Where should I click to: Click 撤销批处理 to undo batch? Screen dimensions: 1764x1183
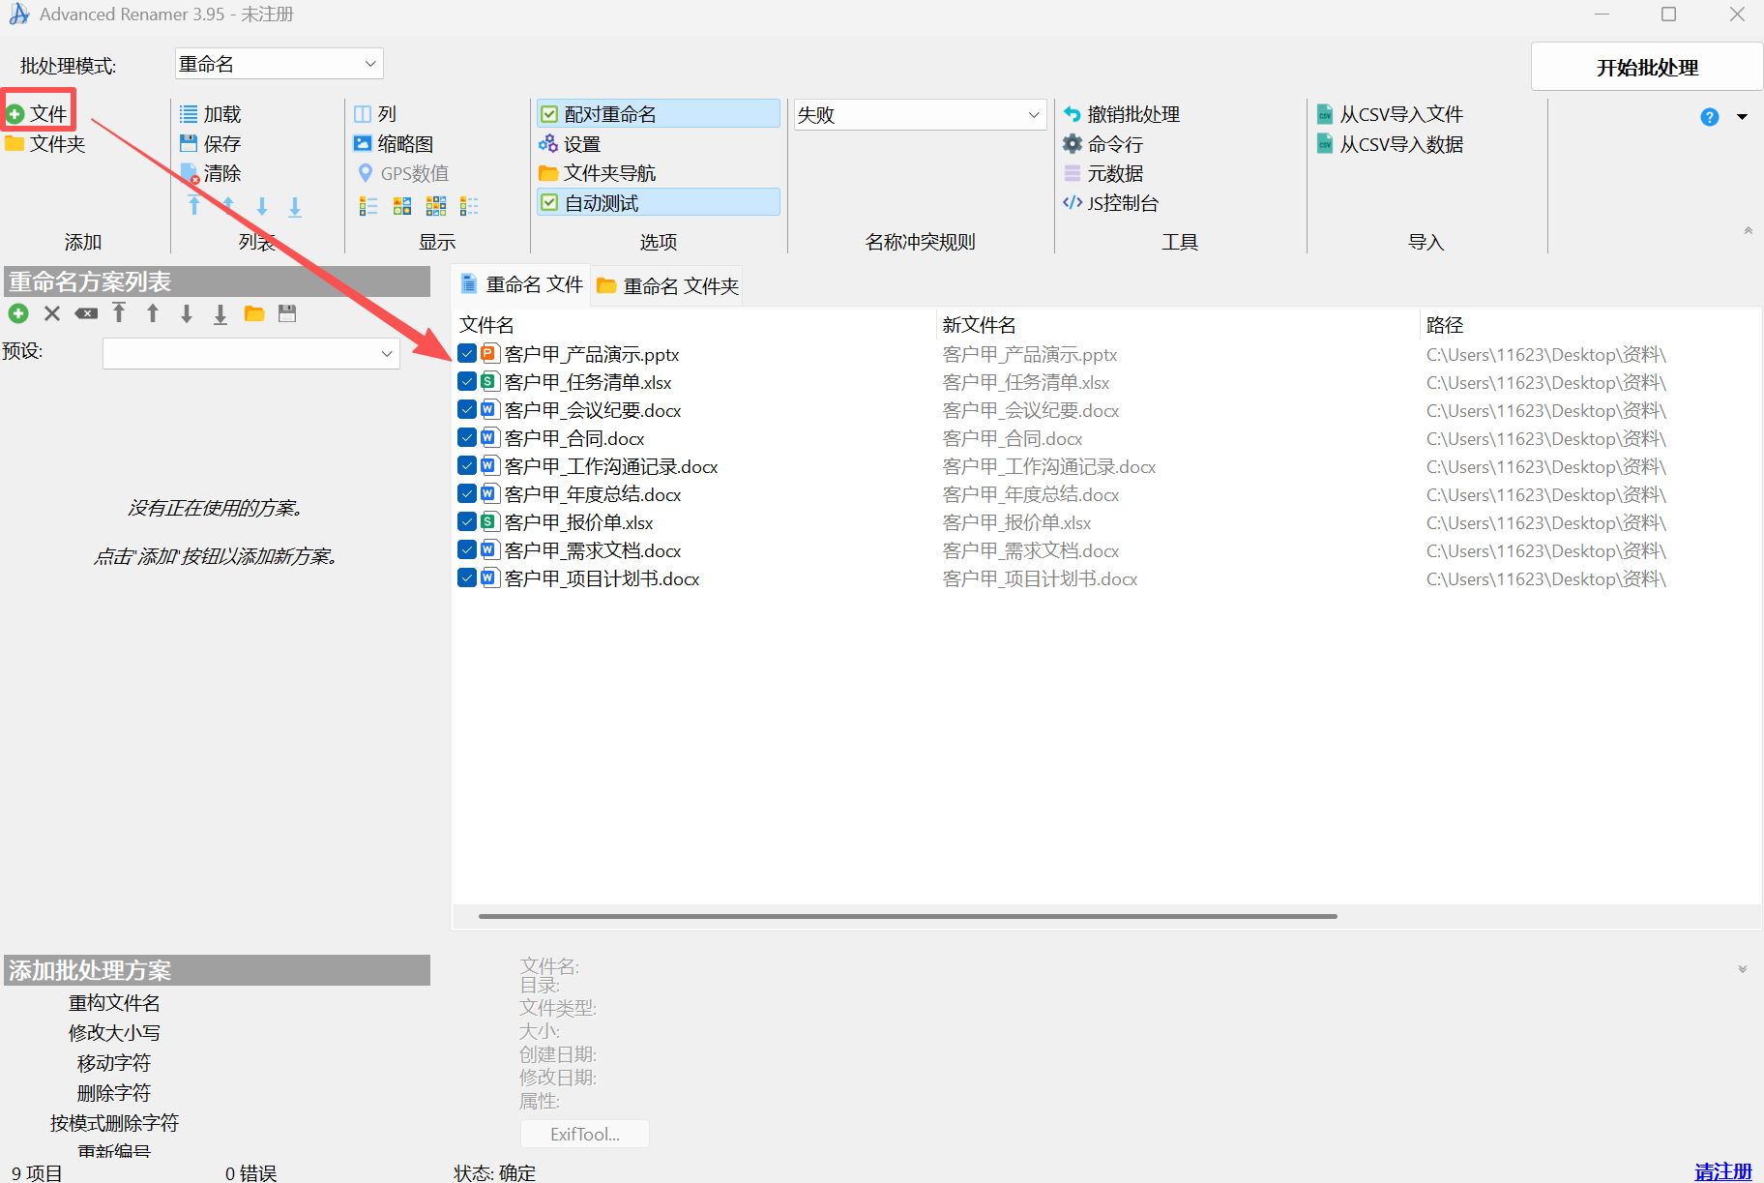(x=1122, y=114)
